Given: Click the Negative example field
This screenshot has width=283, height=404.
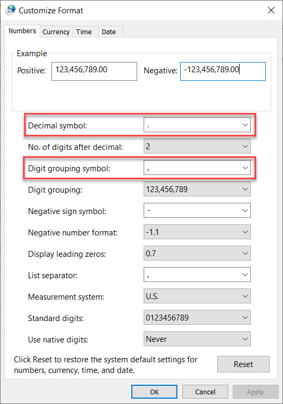Looking at the screenshot, I should (223, 71).
